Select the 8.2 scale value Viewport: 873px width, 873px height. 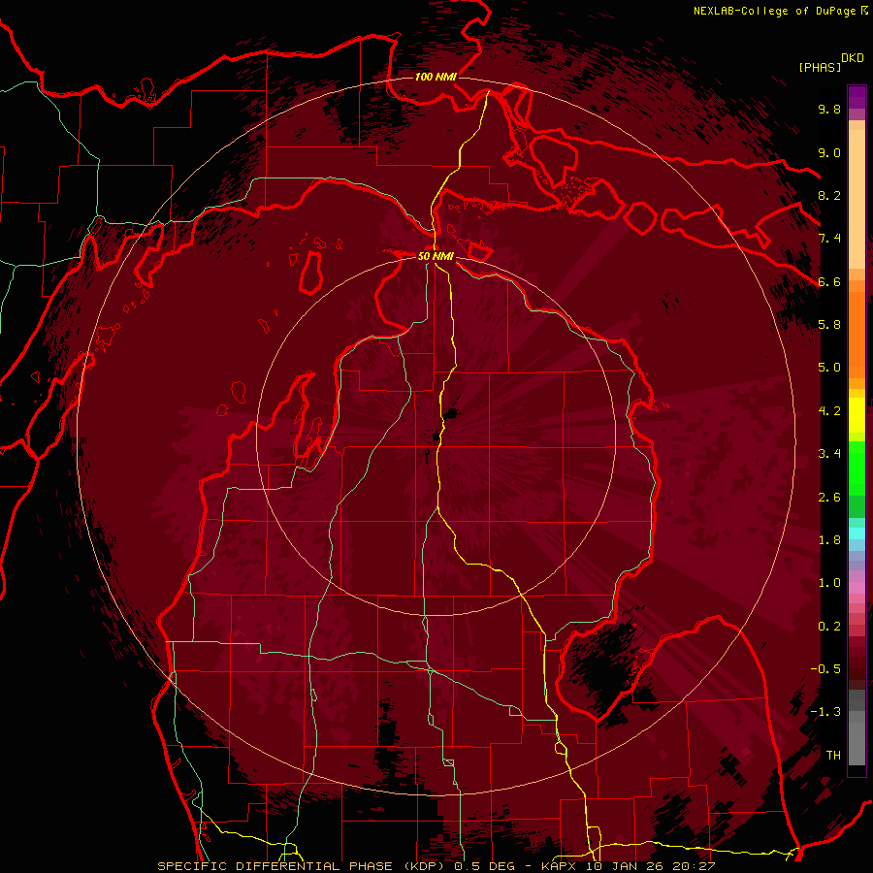[829, 195]
